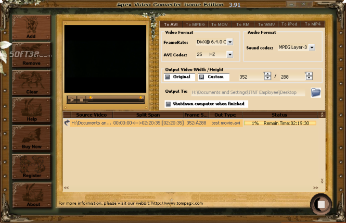Click the Status column header
346x223 pixels.
279,115
